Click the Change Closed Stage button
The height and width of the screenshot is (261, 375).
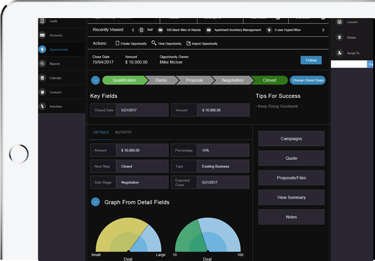point(307,80)
